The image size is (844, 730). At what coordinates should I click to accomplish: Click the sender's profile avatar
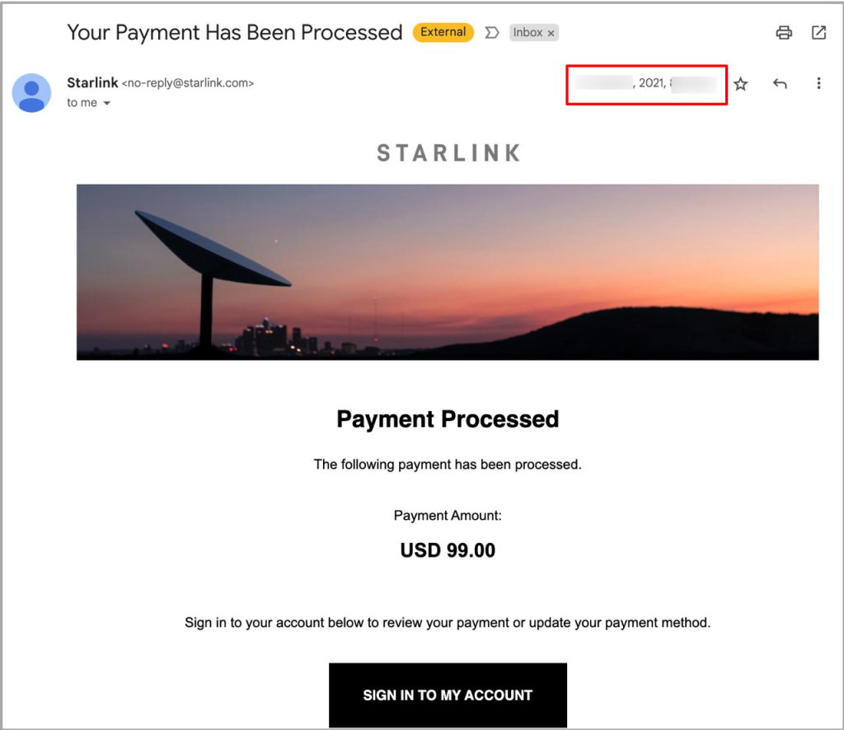(x=32, y=93)
